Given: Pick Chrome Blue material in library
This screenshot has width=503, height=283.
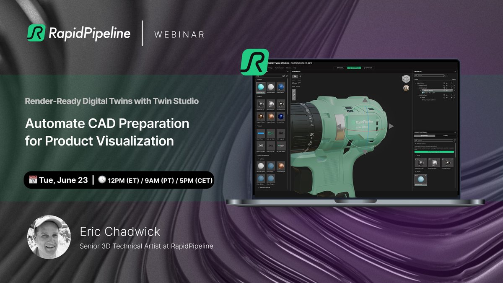Looking at the screenshot, I should point(281,117).
